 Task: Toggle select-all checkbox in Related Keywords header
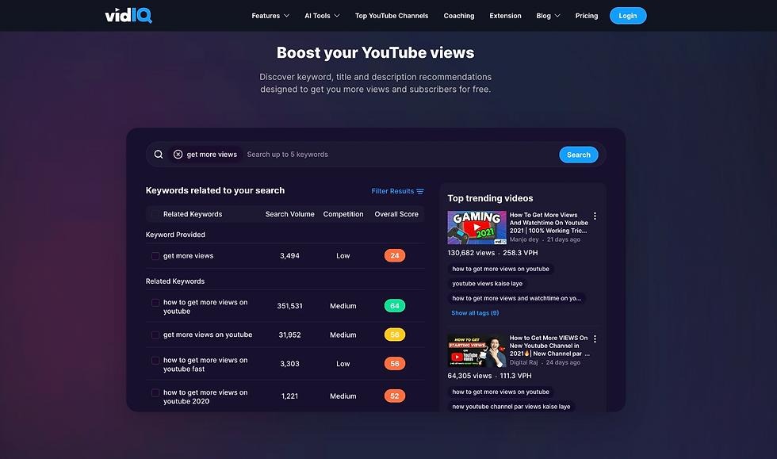click(x=155, y=214)
